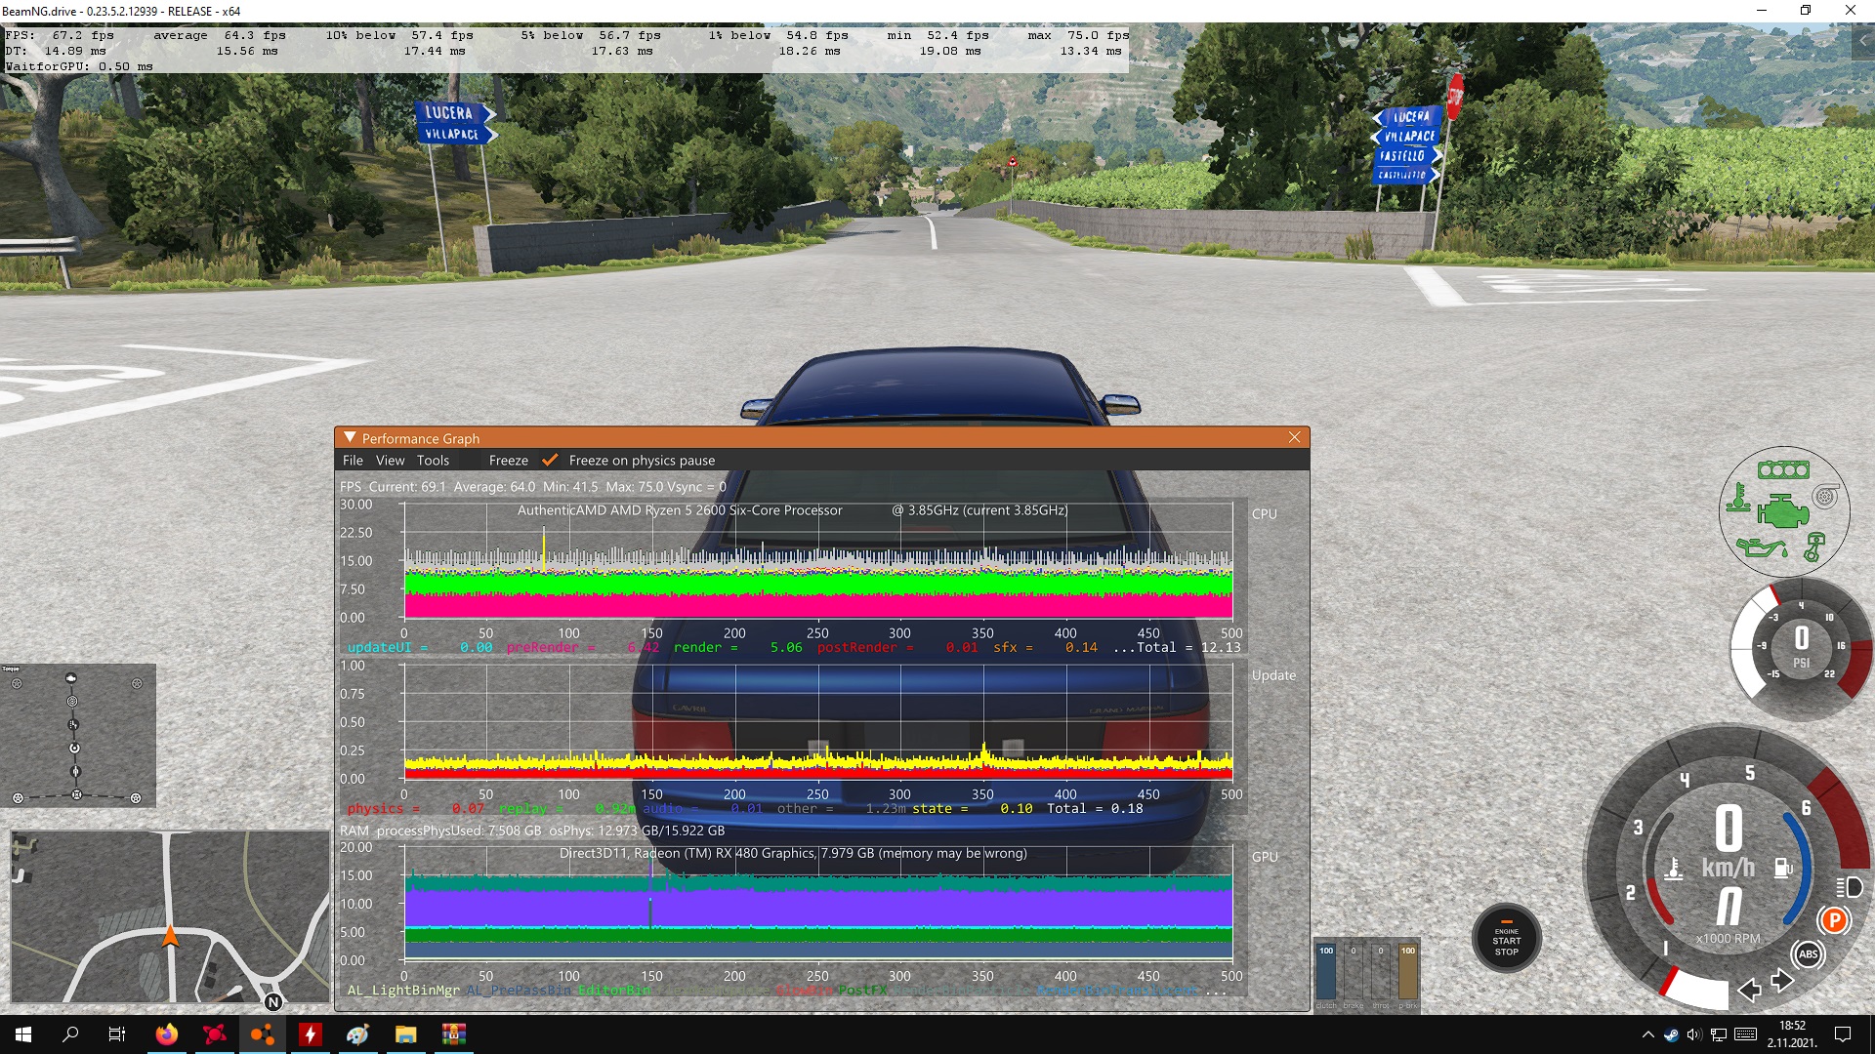The width and height of the screenshot is (1875, 1054).
Task: Click the PostFX legend entry
Action: pos(862,991)
